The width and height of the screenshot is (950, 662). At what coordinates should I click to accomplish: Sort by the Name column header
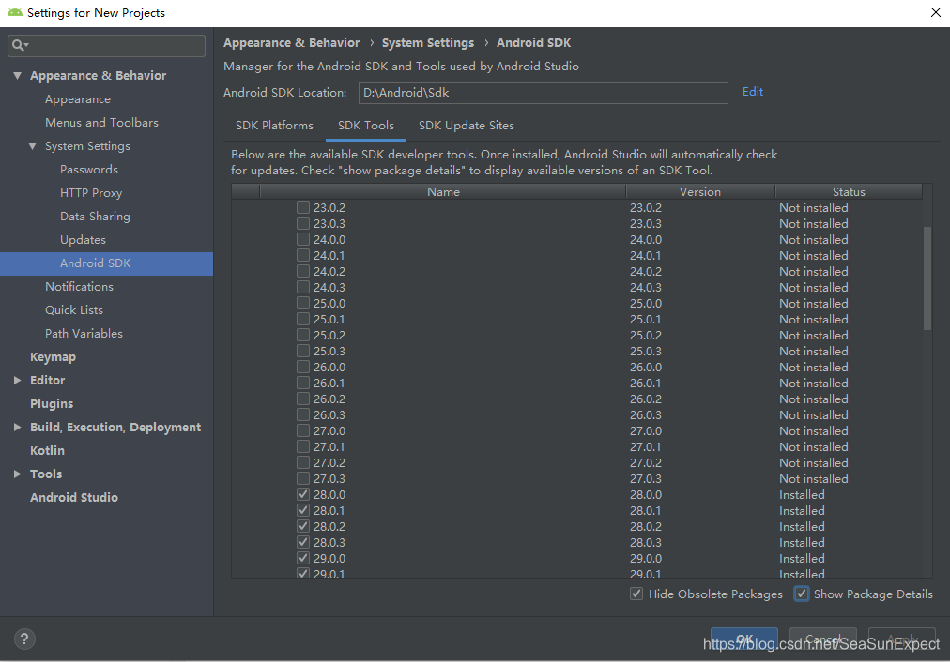443,192
